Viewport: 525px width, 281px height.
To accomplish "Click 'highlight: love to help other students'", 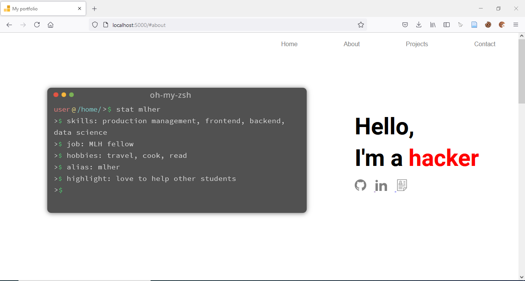I will [145, 179].
